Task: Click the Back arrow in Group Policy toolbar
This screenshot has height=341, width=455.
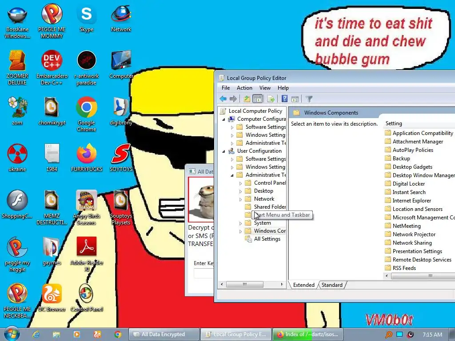Action: coord(223,99)
